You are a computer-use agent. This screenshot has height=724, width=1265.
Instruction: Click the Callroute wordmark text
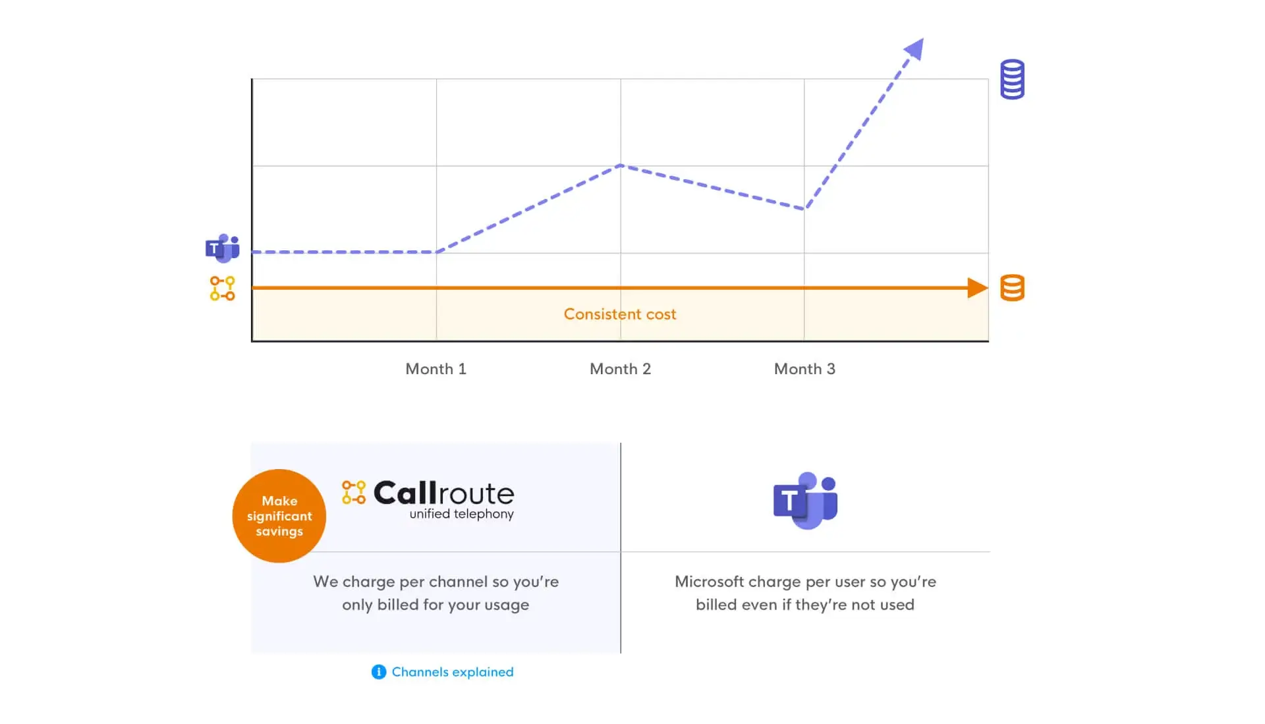(443, 493)
